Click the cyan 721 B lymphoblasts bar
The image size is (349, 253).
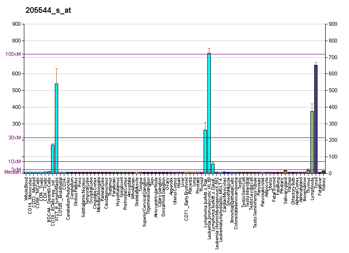tap(57, 128)
